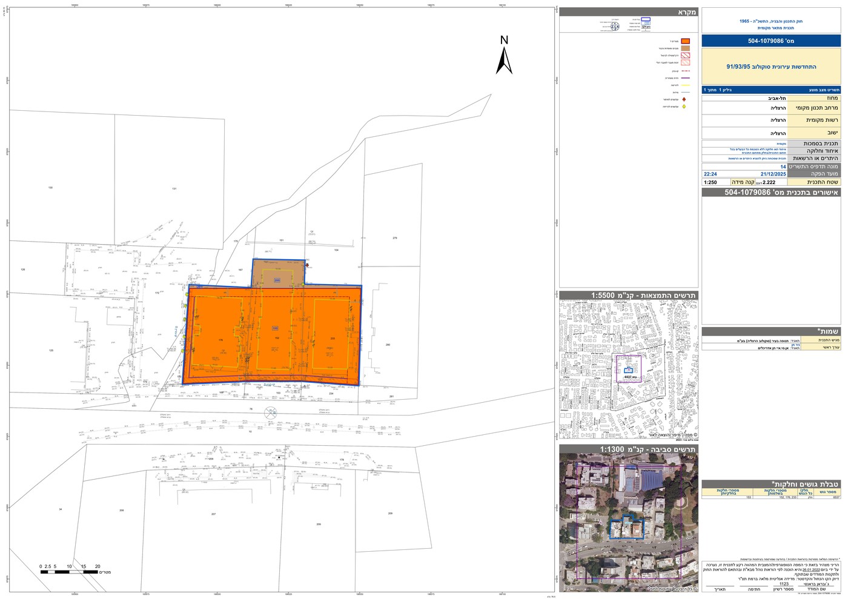Click the issue time '22:24'
This screenshot has width=848, height=599.
coord(711,174)
